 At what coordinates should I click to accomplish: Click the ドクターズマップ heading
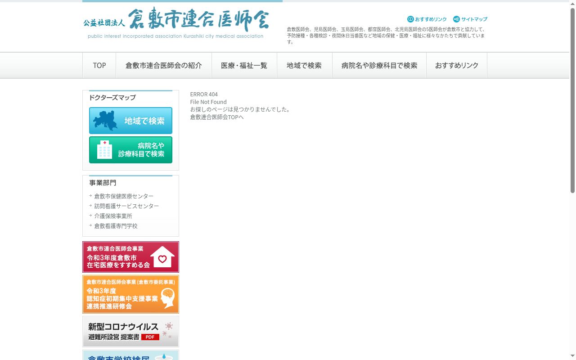(112, 98)
